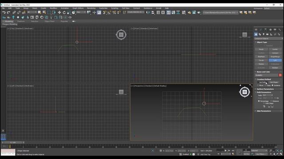Screen dimensions: 284x159
Task: Click the Undo arrow in the toolbar
Action: pos(4,12)
